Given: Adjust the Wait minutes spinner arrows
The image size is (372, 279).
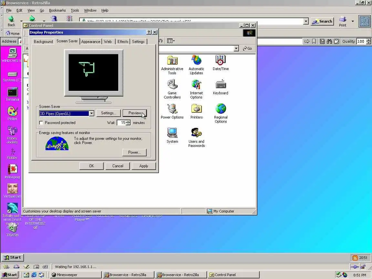Looking at the screenshot, I should 128,123.
